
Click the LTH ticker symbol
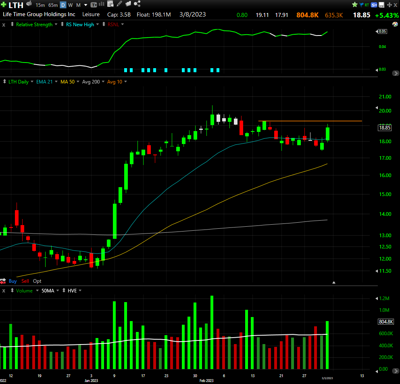click(x=16, y=5)
